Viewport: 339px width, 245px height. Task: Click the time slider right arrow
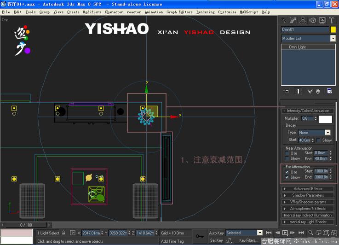[x=49, y=225]
